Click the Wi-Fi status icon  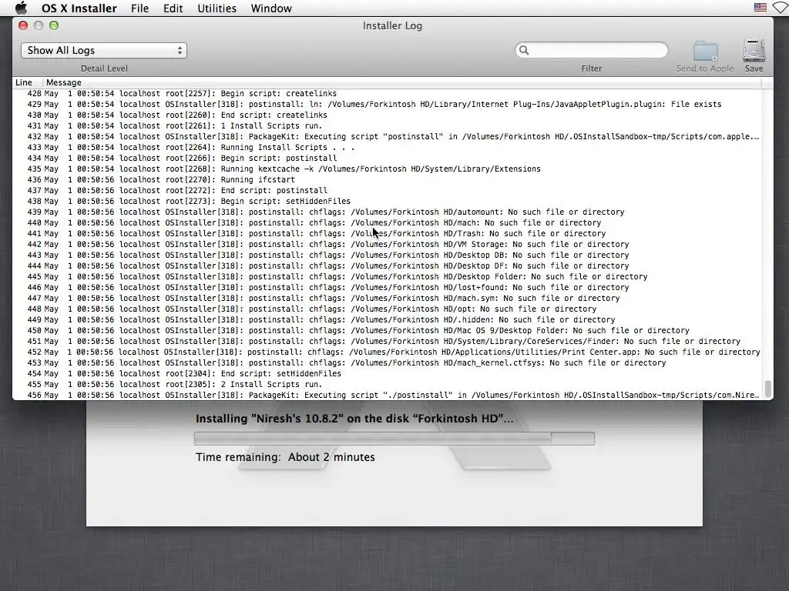tap(781, 8)
